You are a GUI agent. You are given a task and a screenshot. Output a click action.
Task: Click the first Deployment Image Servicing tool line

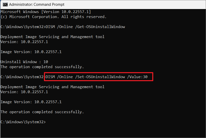point(53,37)
